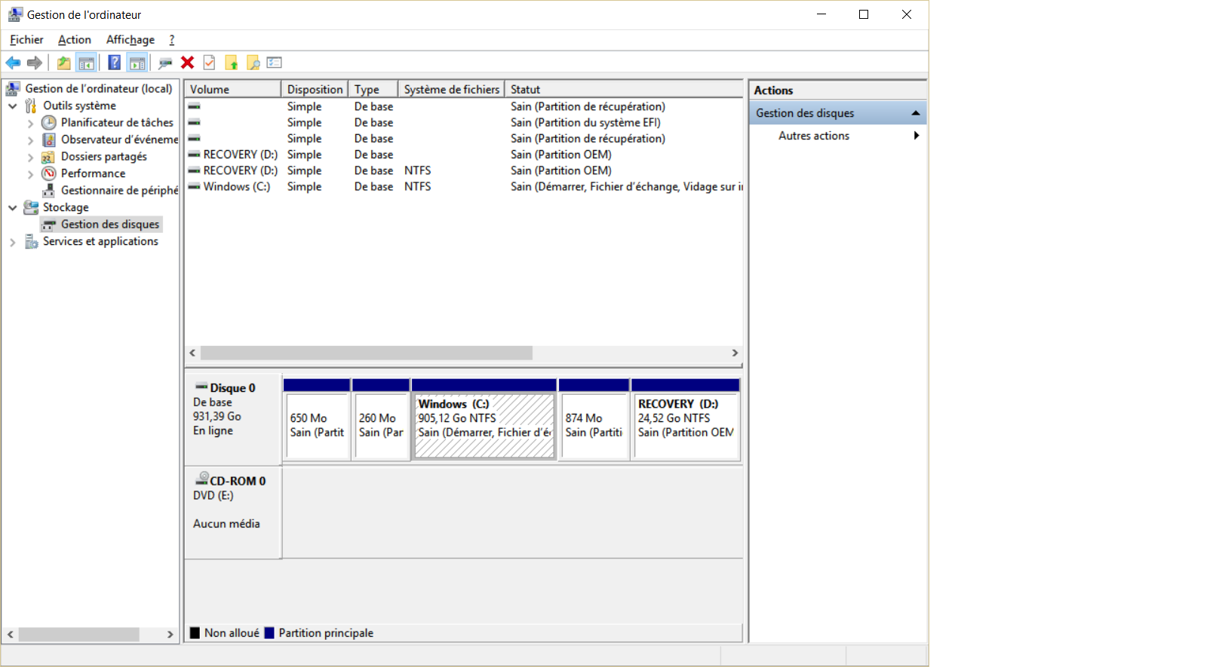
Task: Click the black Non alloué legend swatch
Action: pyautogui.click(x=195, y=633)
